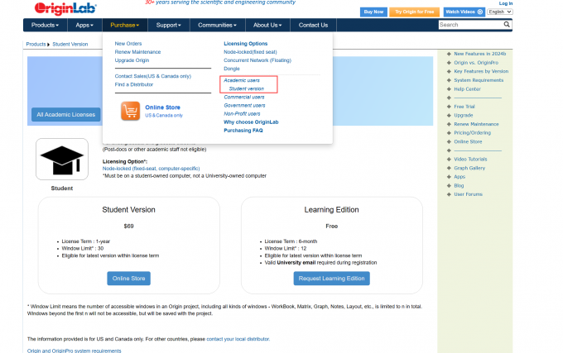The image size is (563, 353).
Task: Click Student Version breadcrumb link
Action: click(70, 44)
